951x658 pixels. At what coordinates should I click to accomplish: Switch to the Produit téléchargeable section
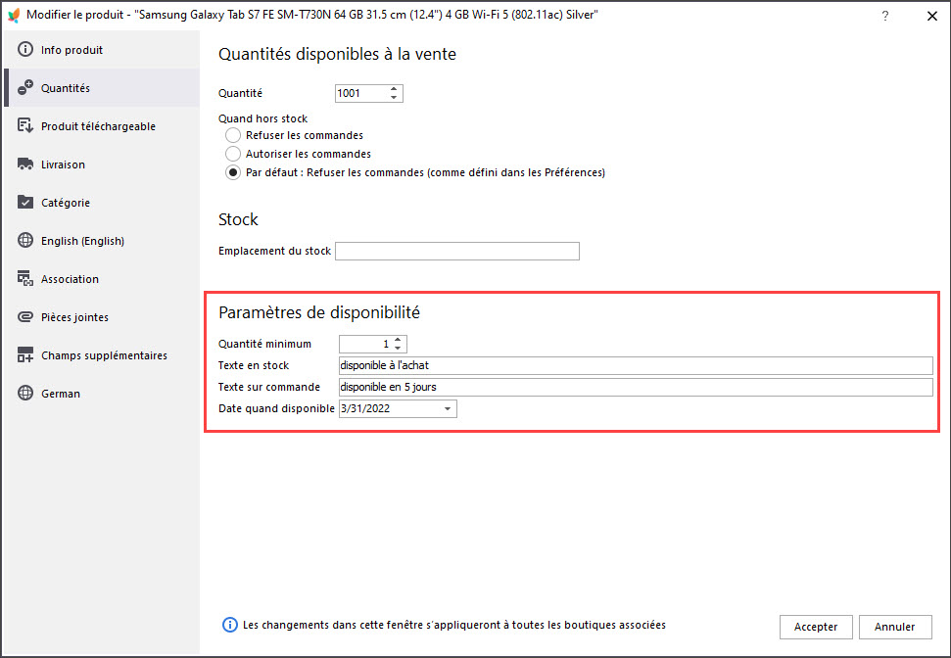point(102,126)
